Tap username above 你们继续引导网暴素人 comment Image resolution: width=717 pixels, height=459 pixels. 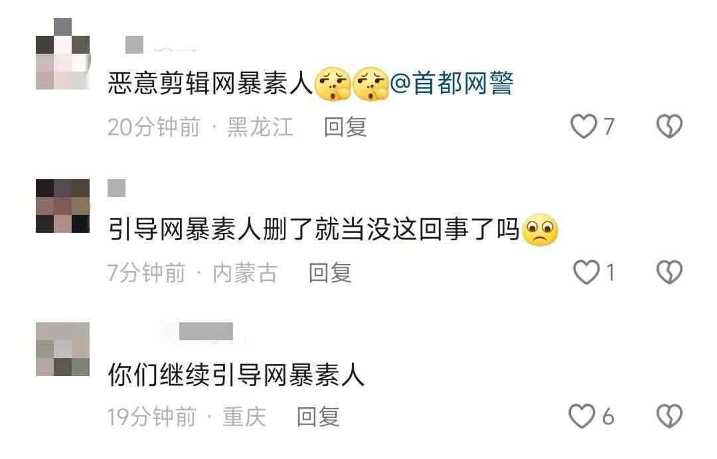click(x=206, y=332)
